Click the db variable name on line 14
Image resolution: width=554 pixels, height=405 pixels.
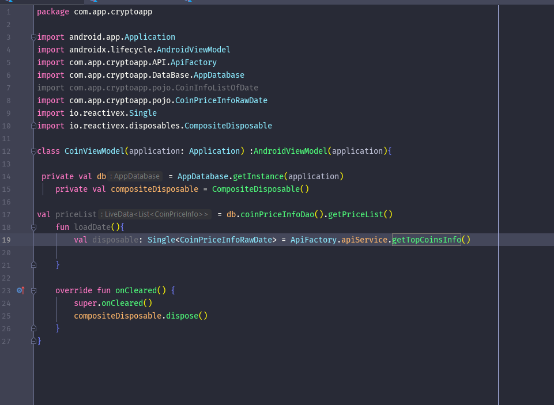pyautogui.click(x=101, y=176)
